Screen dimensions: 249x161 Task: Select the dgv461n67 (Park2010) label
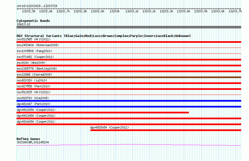click(34, 104)
